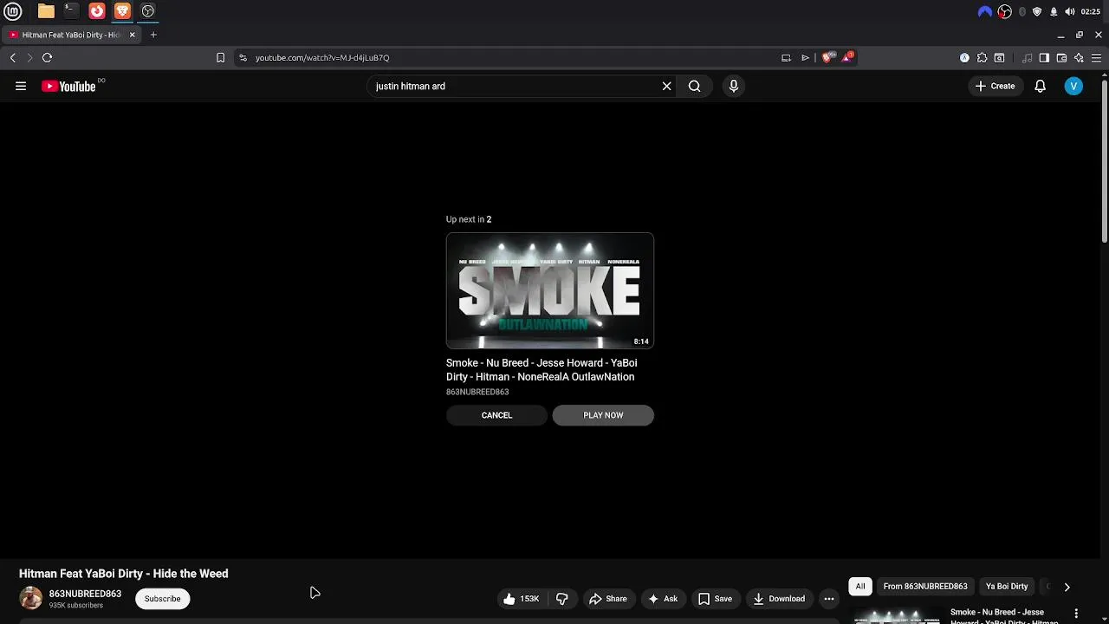
Task: Clear the search box text
Action: pos(666,86)
